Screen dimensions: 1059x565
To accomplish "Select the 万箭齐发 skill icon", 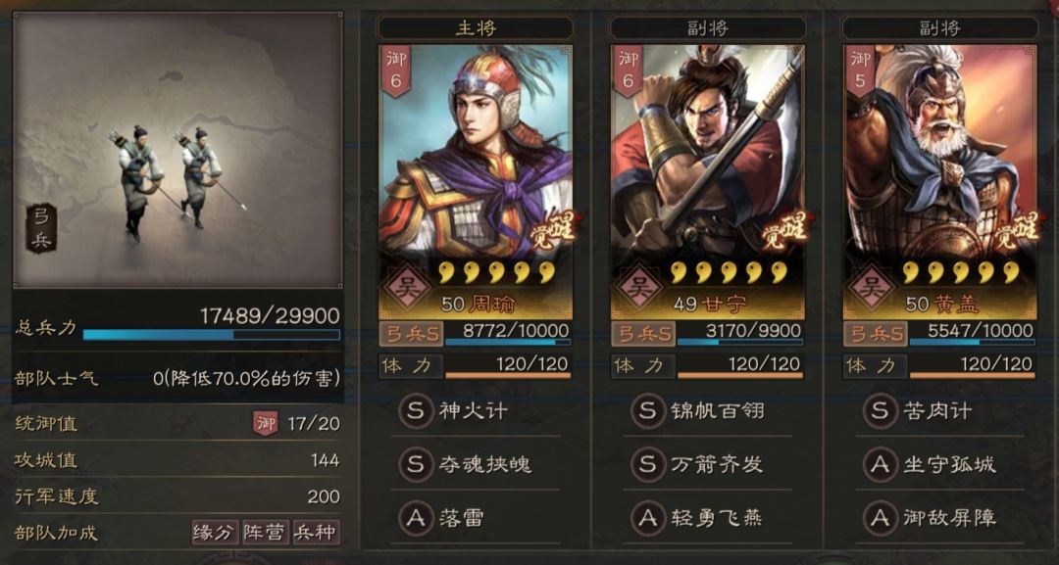I will pos(648,464).
